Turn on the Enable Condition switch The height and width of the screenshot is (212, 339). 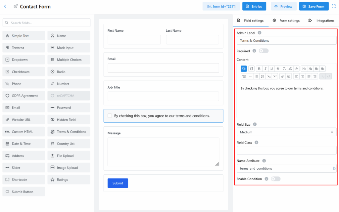(x=275, y=179)
